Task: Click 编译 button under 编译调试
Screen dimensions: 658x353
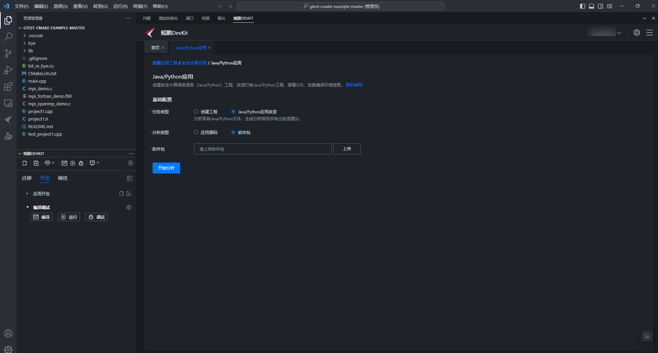Action: click(x=41, y=217)
